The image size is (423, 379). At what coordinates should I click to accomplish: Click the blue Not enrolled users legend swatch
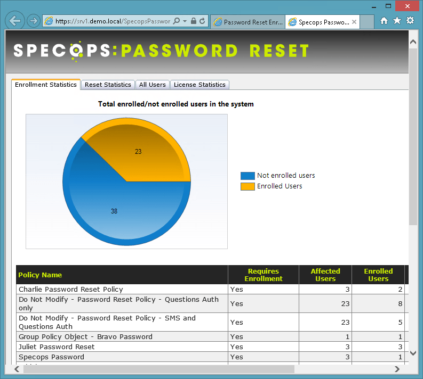pyautogui.click(x=248, y=176)
